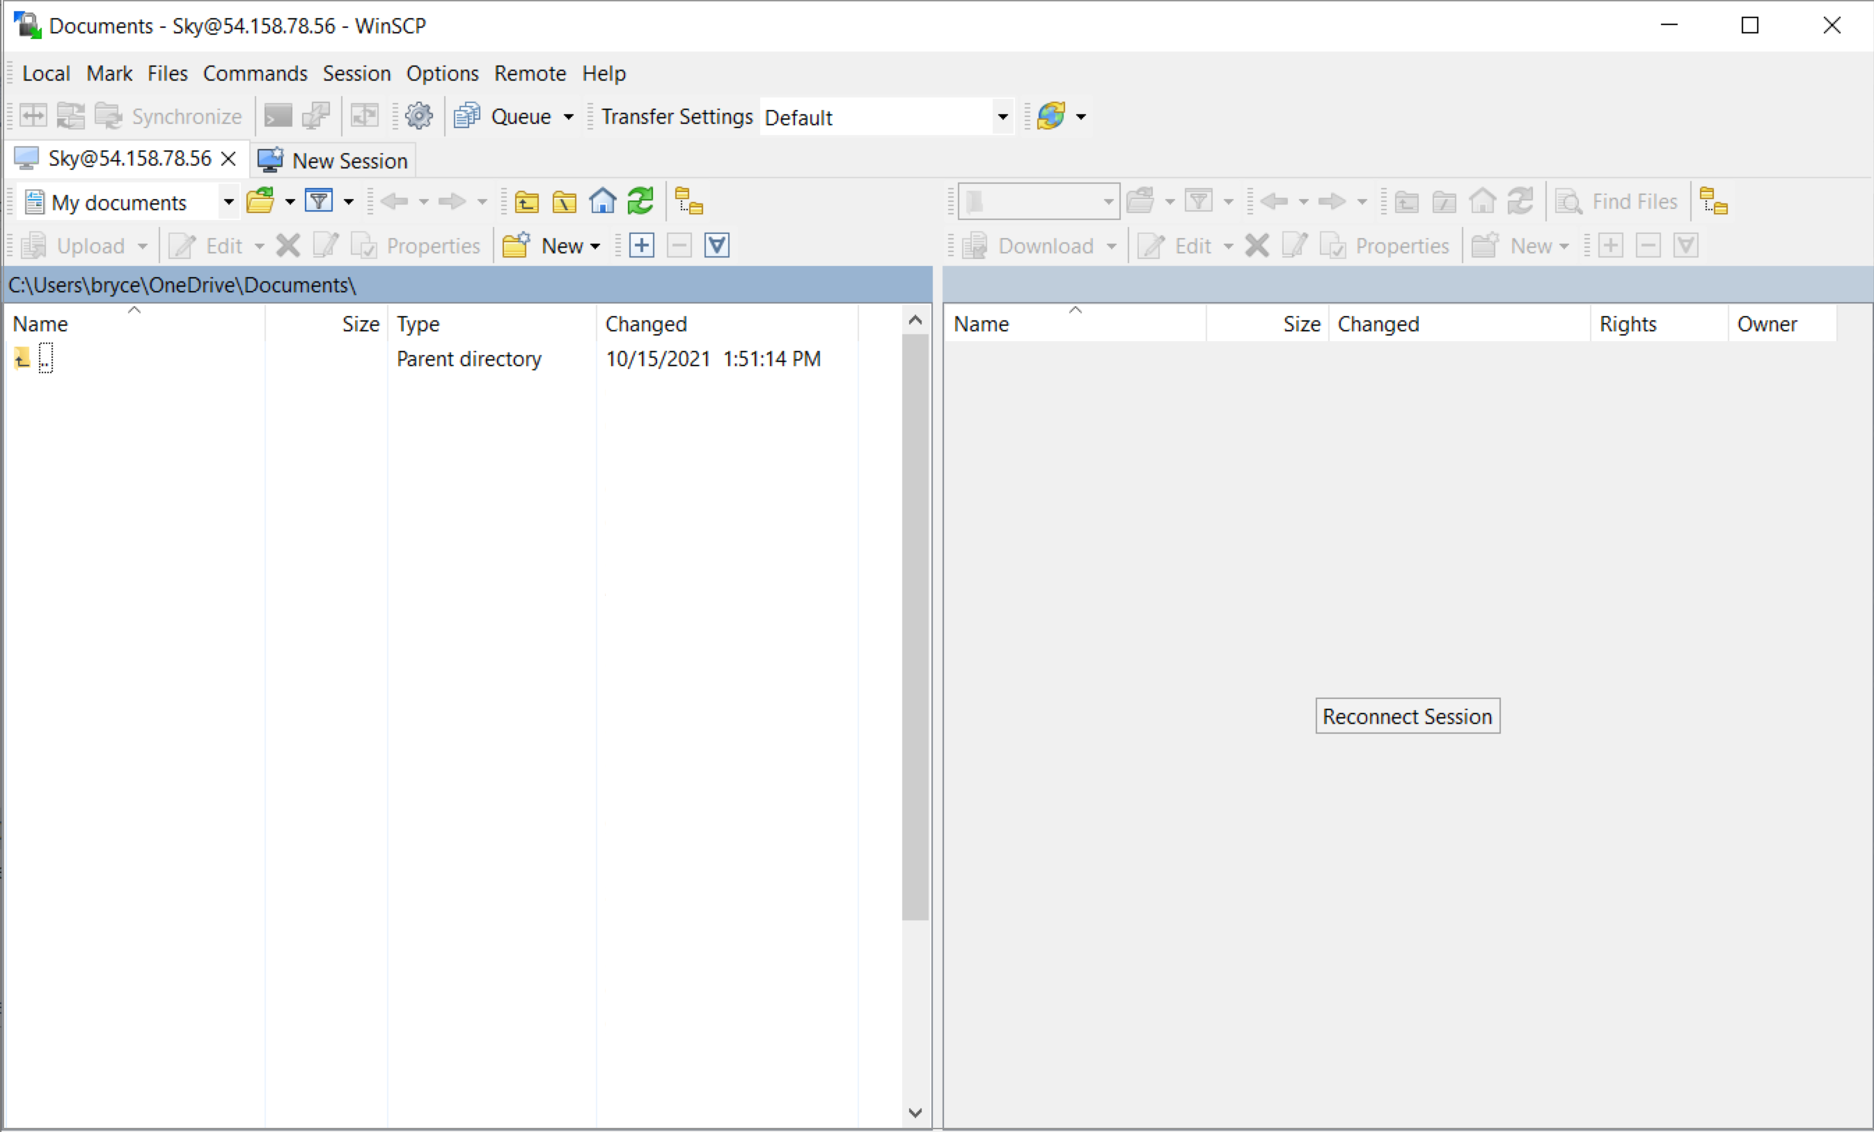
Task: Click the local path C:\Users\bryce\OneDrive\Documents\
Action: point(182,285)
